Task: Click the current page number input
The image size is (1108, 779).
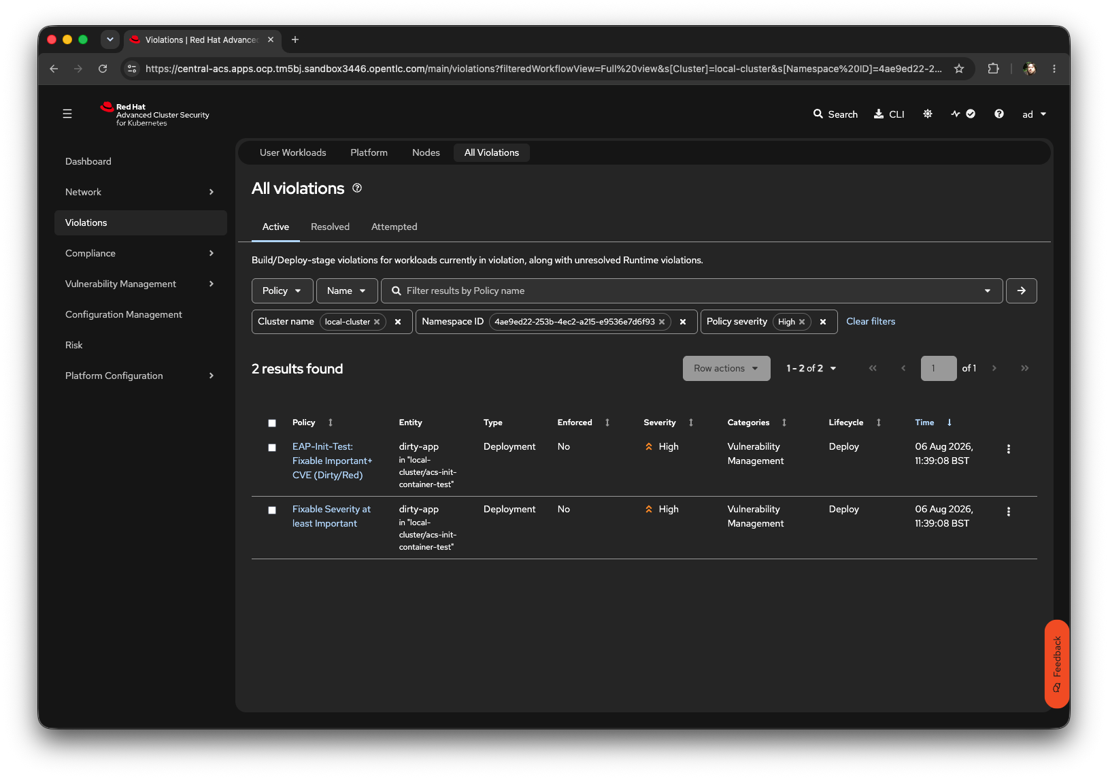Action: (939, 368)
